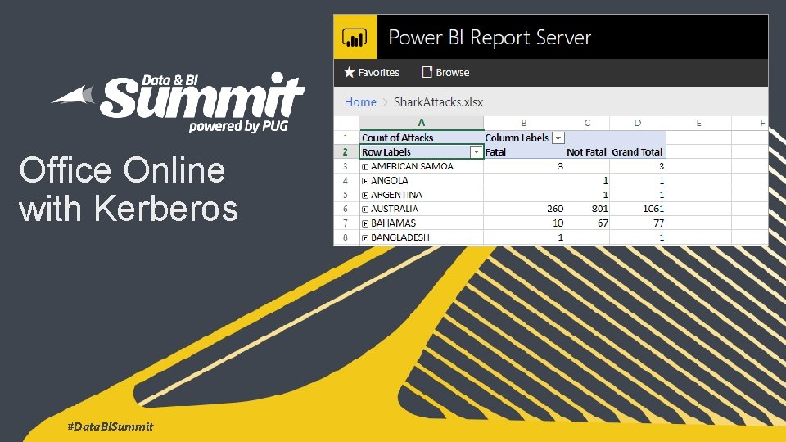Click the Data & BI Summit logo
This screenshot has width=786, height=442.
point(178,102)
